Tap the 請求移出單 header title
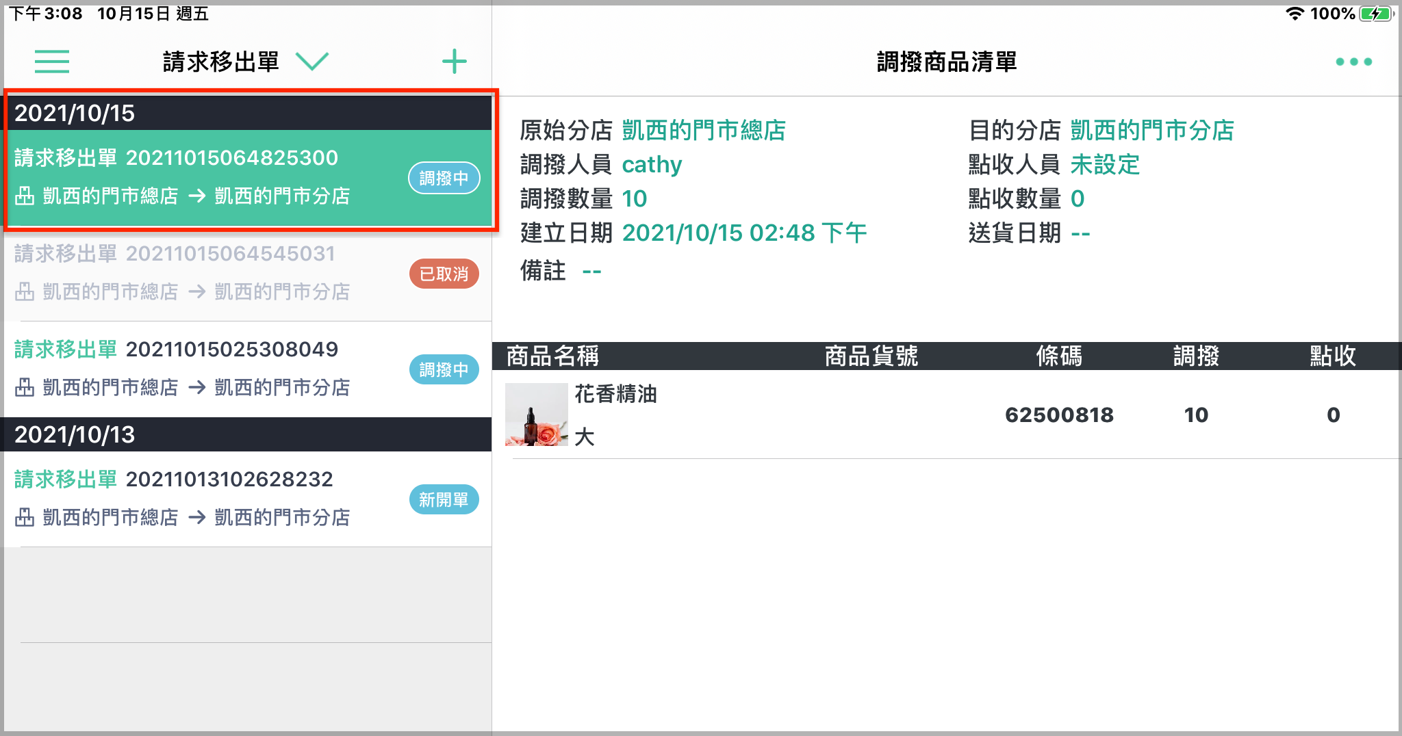The image size is (1402, 736). pyautogui.click(x=221, y=62)
